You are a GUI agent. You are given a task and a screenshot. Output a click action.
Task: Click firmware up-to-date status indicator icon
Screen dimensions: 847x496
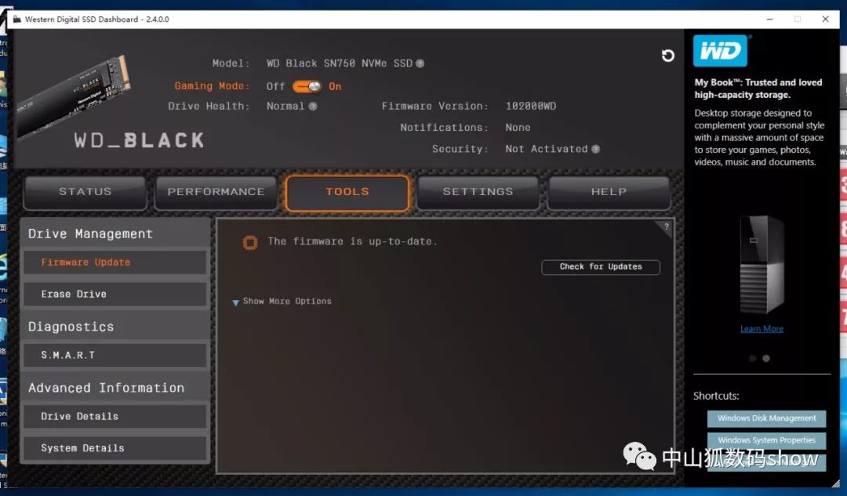[249, 242]
